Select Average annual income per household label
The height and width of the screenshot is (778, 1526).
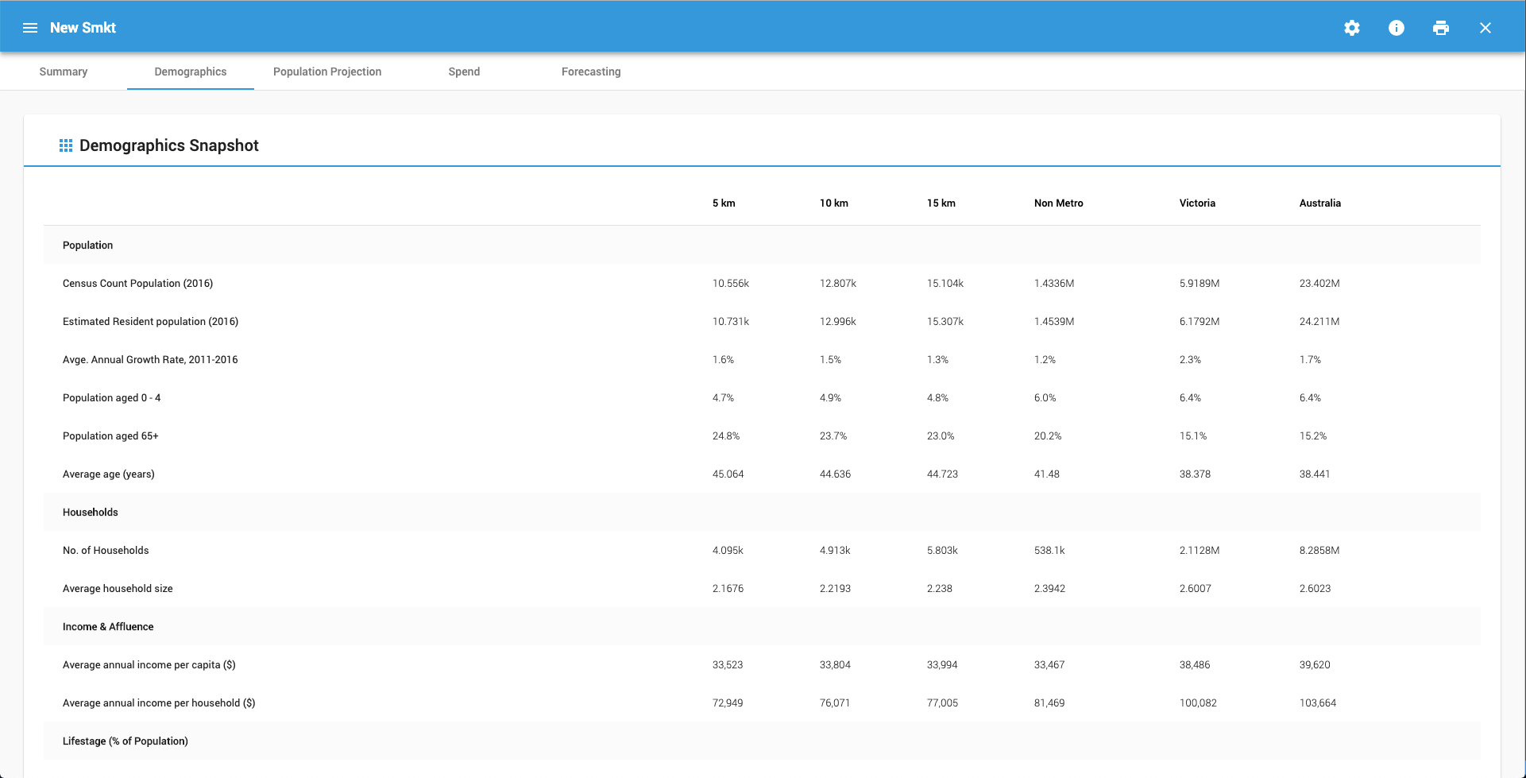pyautogui.click(x=159, y=703)
